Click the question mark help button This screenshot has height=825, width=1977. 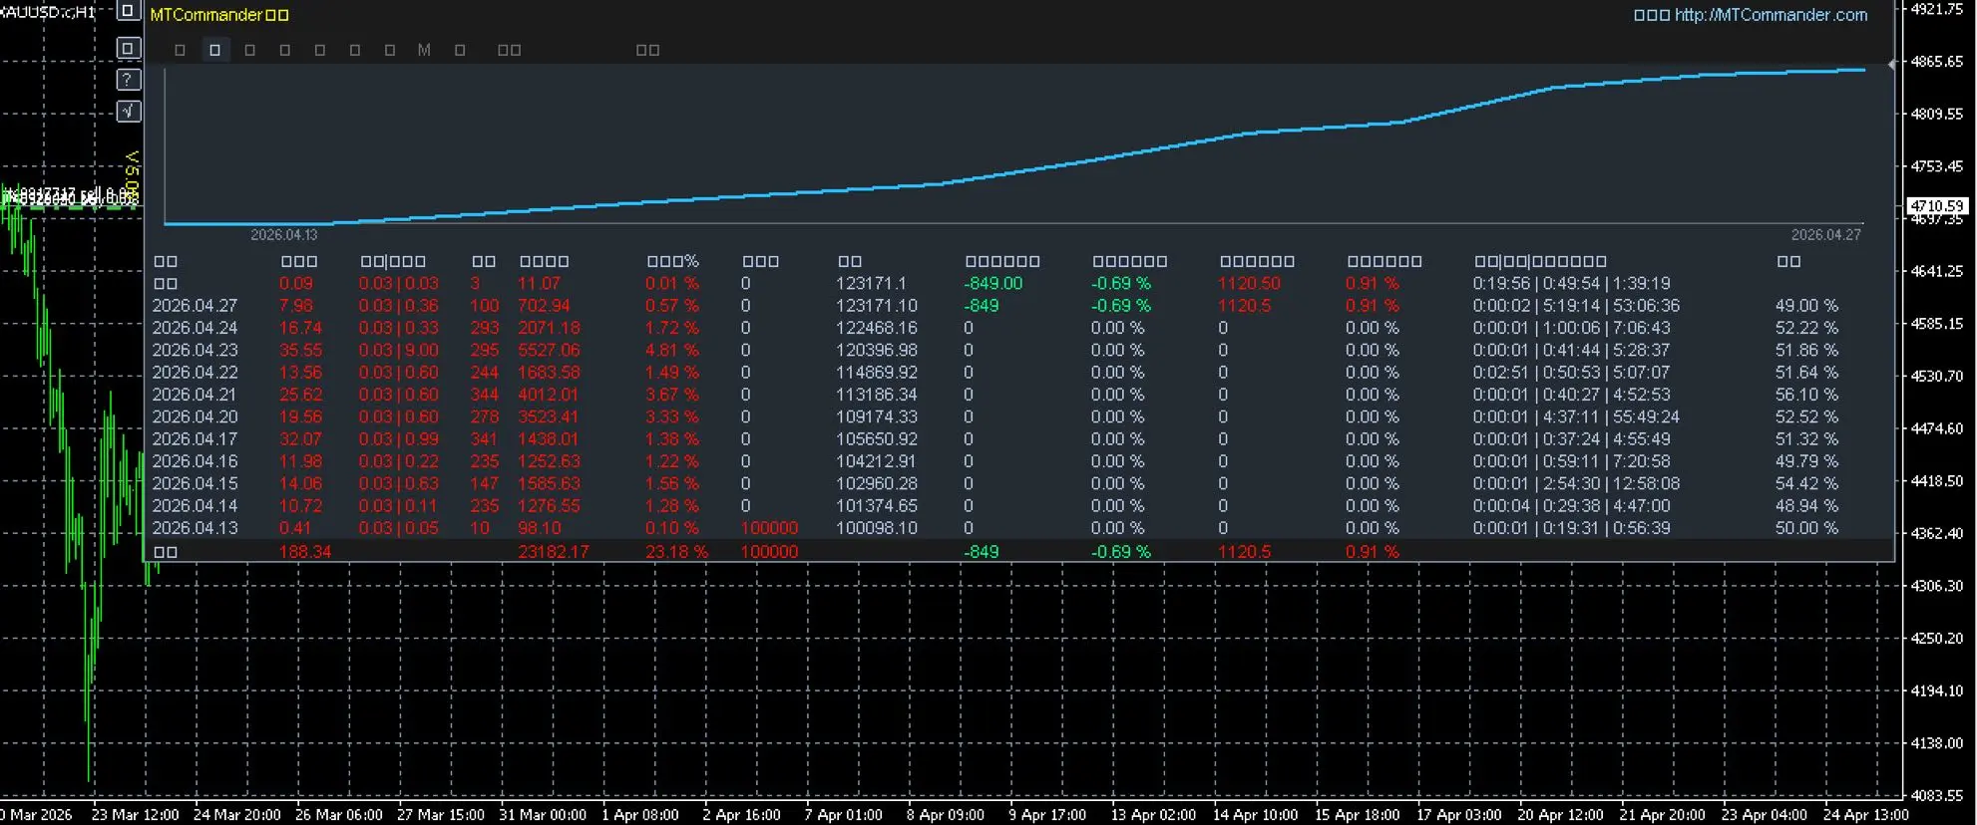click(129, 80)
